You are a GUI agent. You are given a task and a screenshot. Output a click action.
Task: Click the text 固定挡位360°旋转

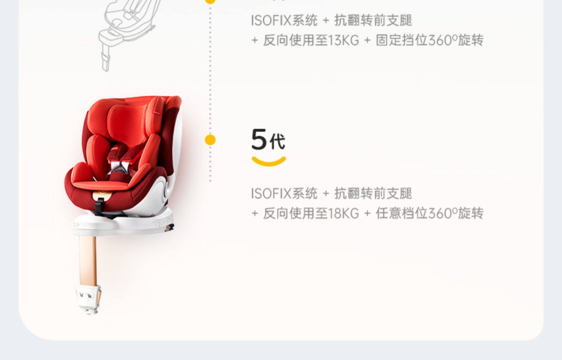[429, 40]
